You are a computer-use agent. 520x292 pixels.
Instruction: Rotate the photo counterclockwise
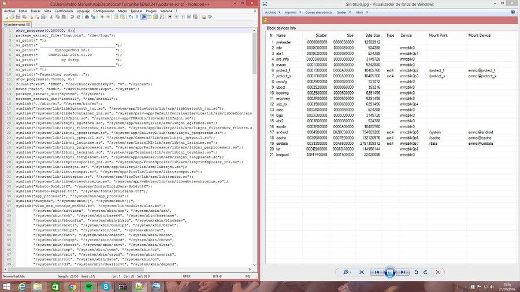[416, 272]
